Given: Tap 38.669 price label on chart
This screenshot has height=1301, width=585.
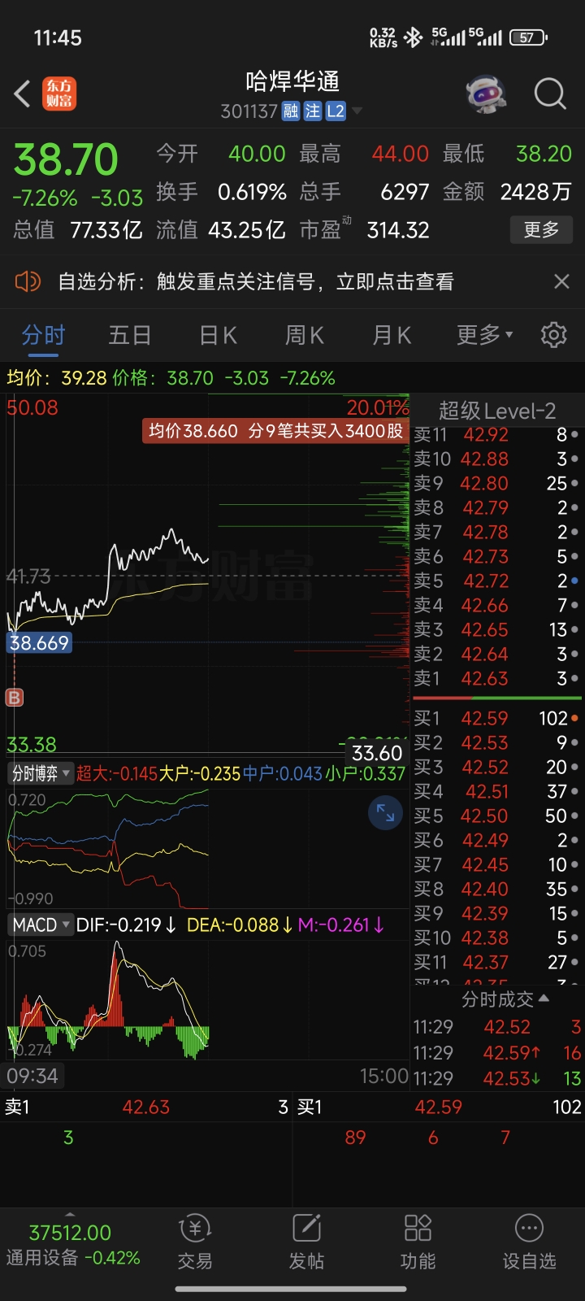Looking at the screenshot, I should [x=39, y=643].
